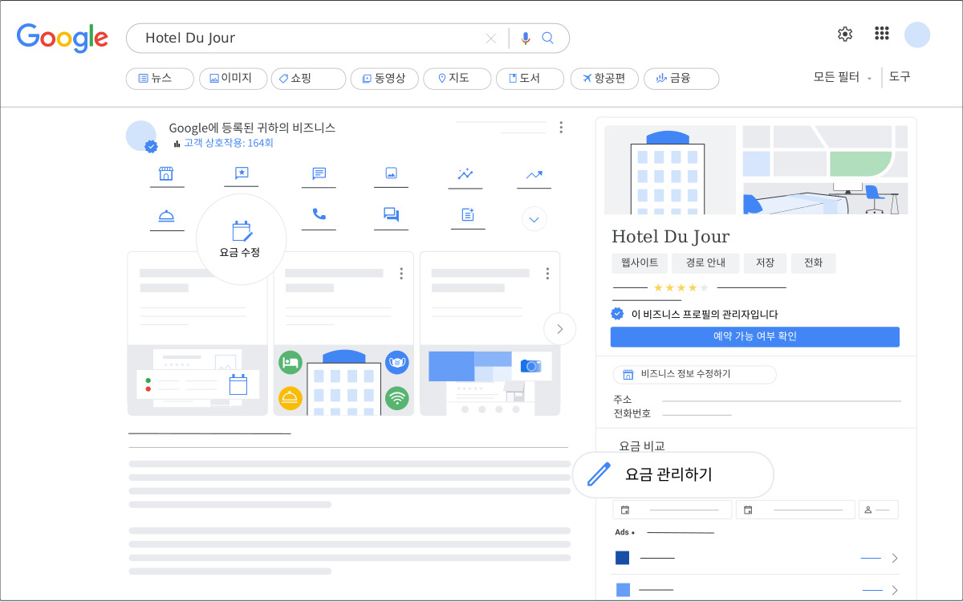Screen dimensions: 963x602
Task: Open the 지도 filter tab
Action: [457, 79]
